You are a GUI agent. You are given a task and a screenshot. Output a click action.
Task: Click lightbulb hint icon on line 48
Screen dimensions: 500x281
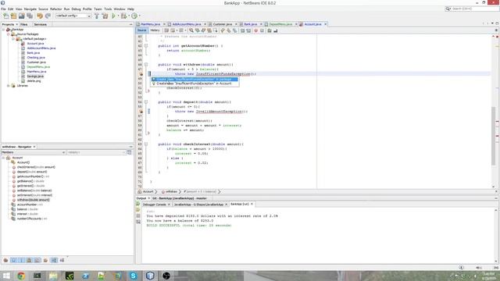click(x=141, y=74)
